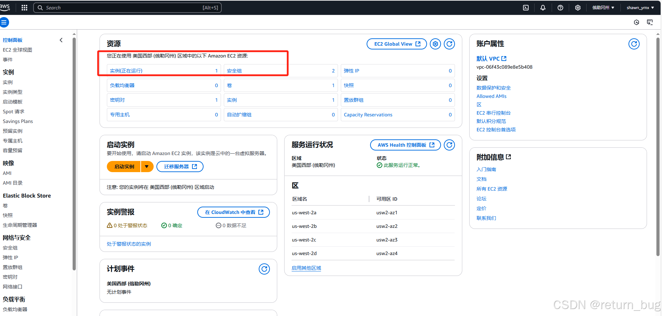662x316 pixels.
Task: Open EC2 串行控制台 link
Action: pos(494,113)
